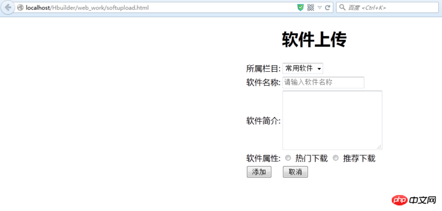This screenshot has width=442, height=211.
Task: Select the 推荐下载 radio button
Action: coord(335,159)
